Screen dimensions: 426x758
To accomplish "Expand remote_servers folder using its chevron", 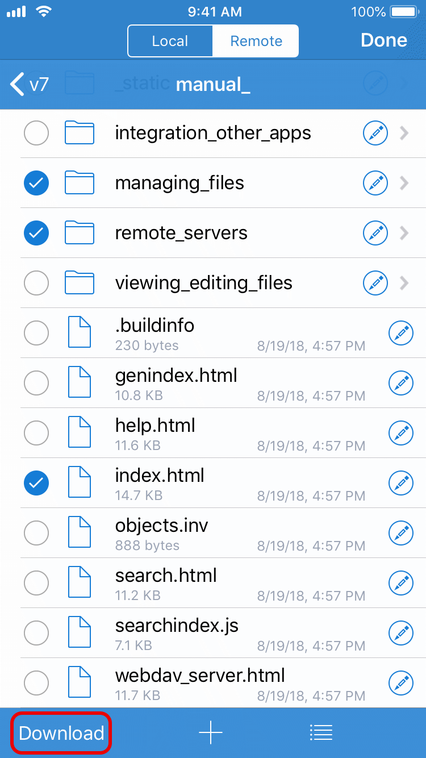I will coord(404,233).
